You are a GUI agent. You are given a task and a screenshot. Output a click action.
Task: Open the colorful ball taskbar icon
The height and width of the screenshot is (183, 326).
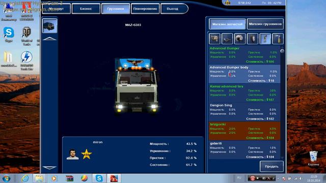click(84, 178)
